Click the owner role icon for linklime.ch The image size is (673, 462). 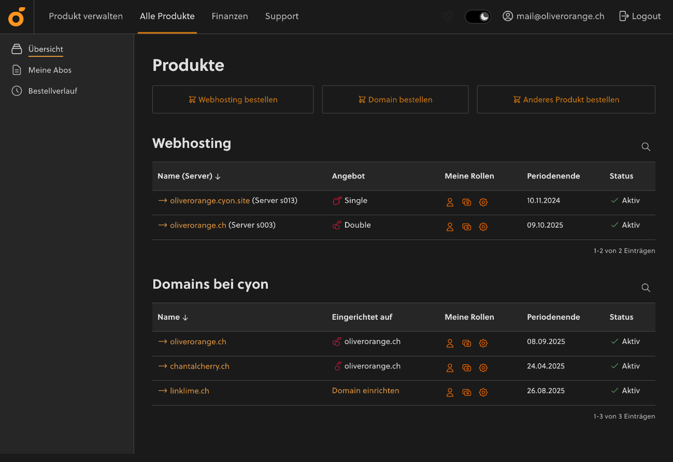pos(450,393)
